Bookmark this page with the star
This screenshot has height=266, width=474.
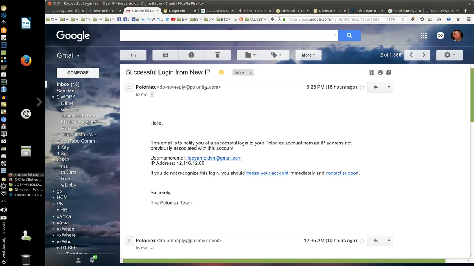point(422,19)
